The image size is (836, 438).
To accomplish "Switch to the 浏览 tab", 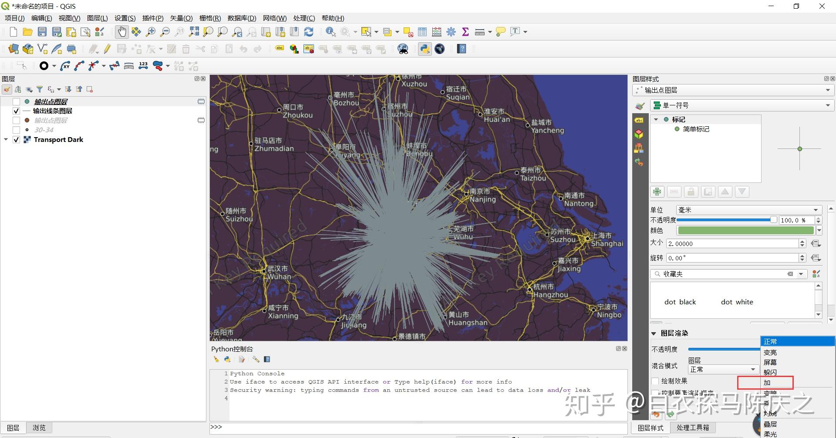I will 39,428.
